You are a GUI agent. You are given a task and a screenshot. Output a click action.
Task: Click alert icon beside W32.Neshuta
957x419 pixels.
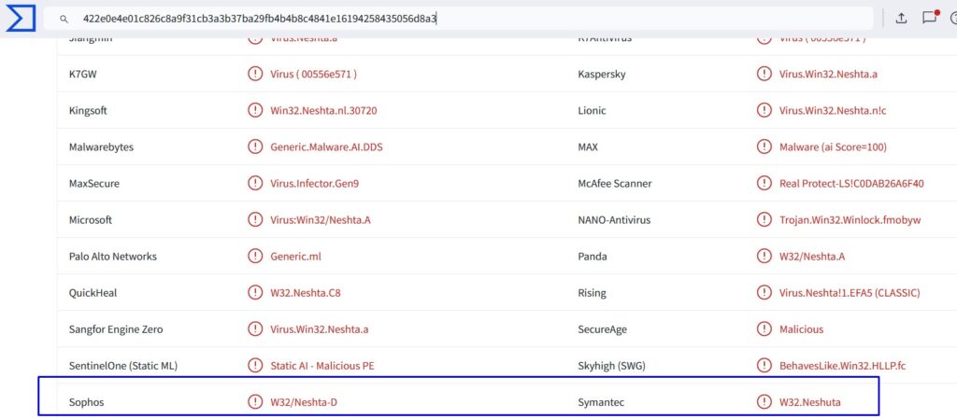tap(764, 402)
